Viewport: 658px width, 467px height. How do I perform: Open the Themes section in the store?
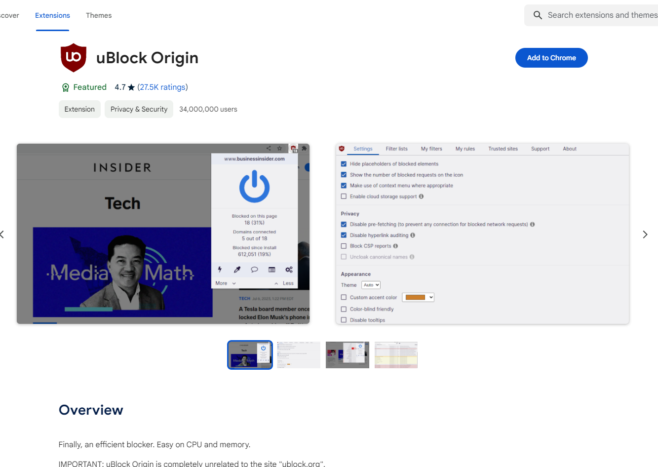[x=99, y=15]
